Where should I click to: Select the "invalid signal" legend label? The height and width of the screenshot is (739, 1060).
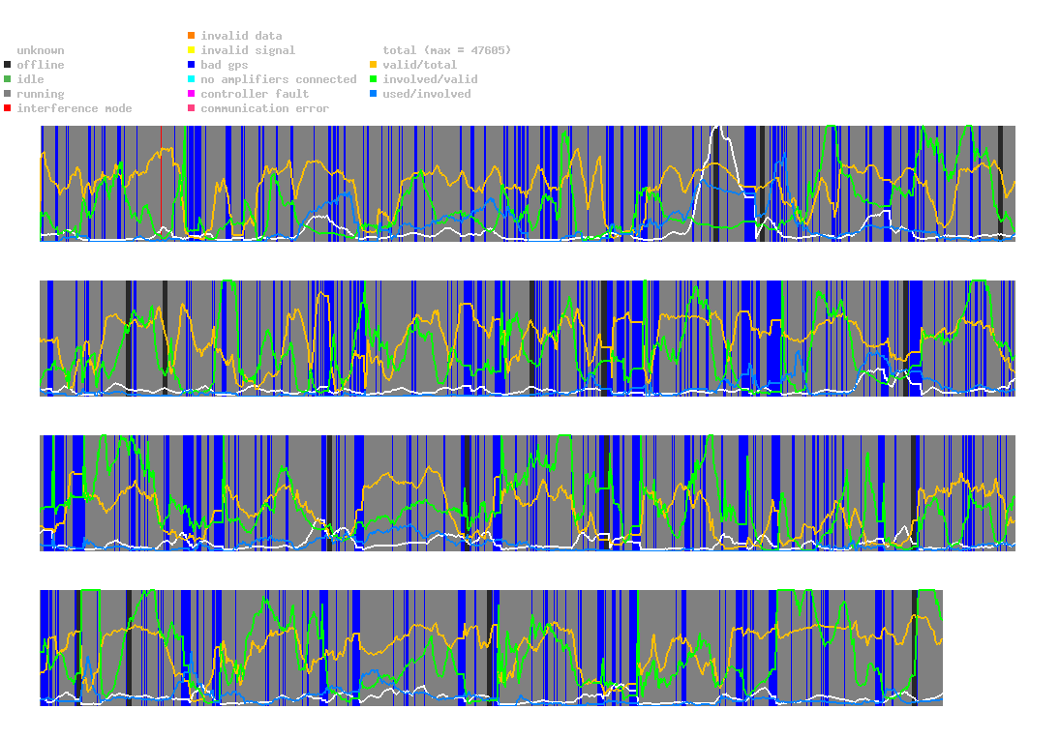click(x=248, y=50)
